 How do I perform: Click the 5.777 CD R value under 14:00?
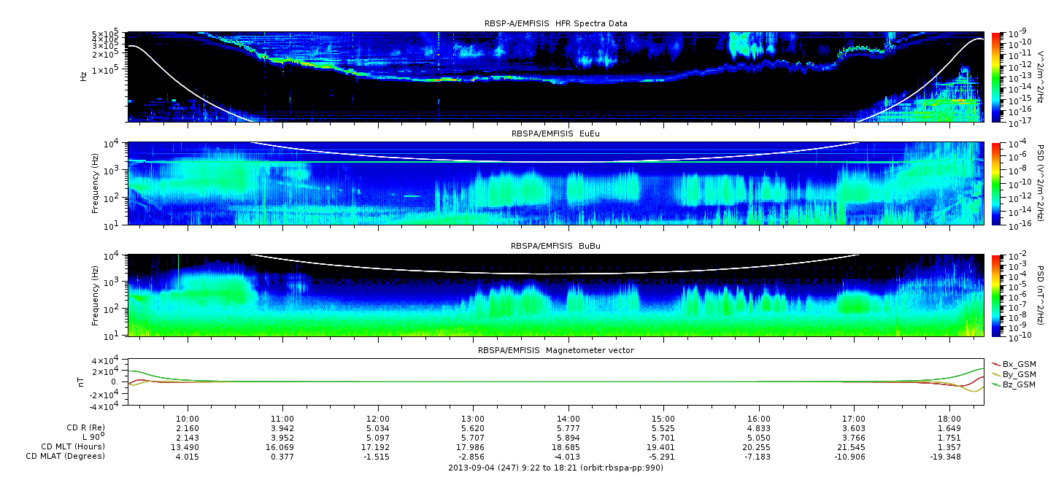point(569,427)
